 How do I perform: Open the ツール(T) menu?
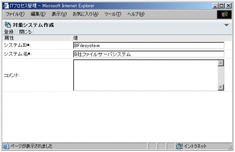113,14
